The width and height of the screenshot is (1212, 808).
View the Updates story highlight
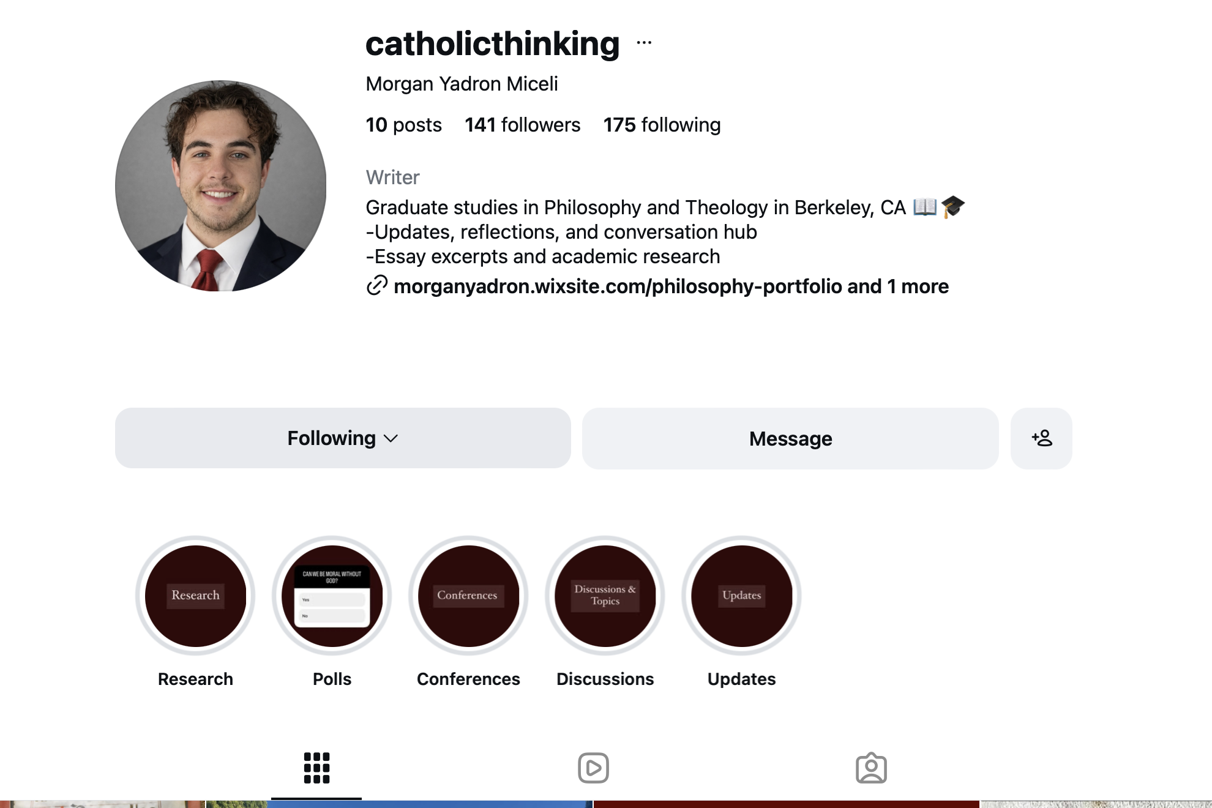point(741,596)
